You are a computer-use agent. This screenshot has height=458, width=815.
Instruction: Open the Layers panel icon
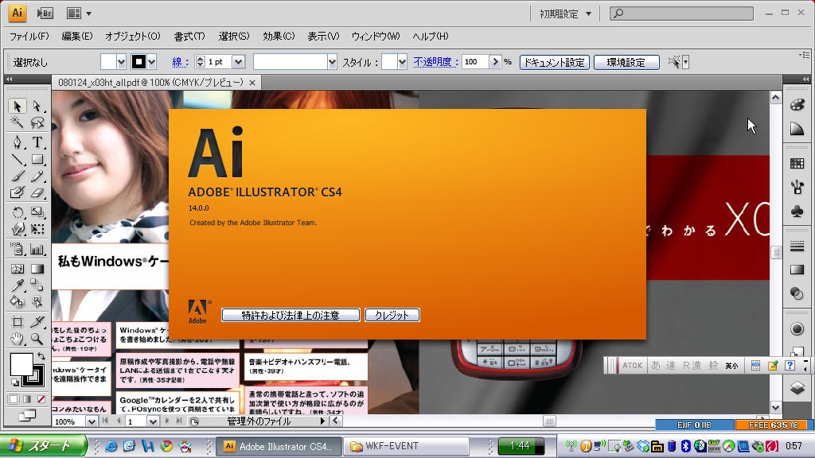[x=797, y=388]
